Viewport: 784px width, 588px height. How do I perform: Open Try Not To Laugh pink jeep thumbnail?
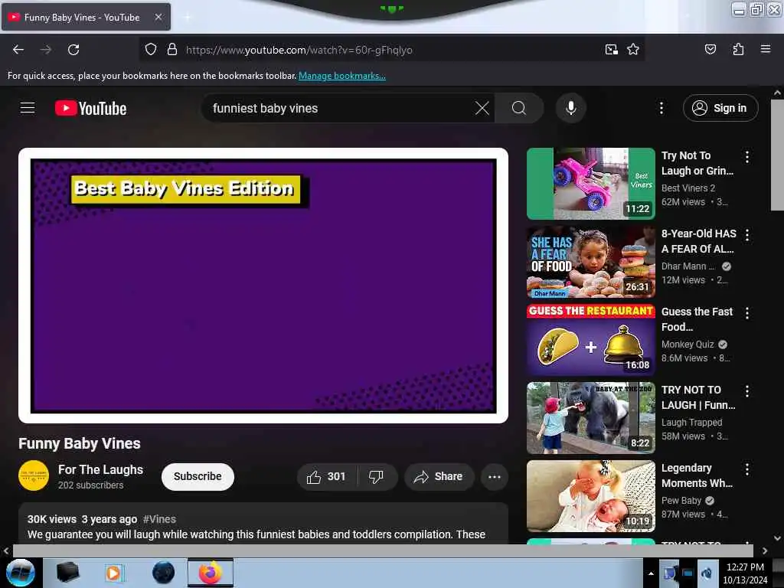(590, 184)
